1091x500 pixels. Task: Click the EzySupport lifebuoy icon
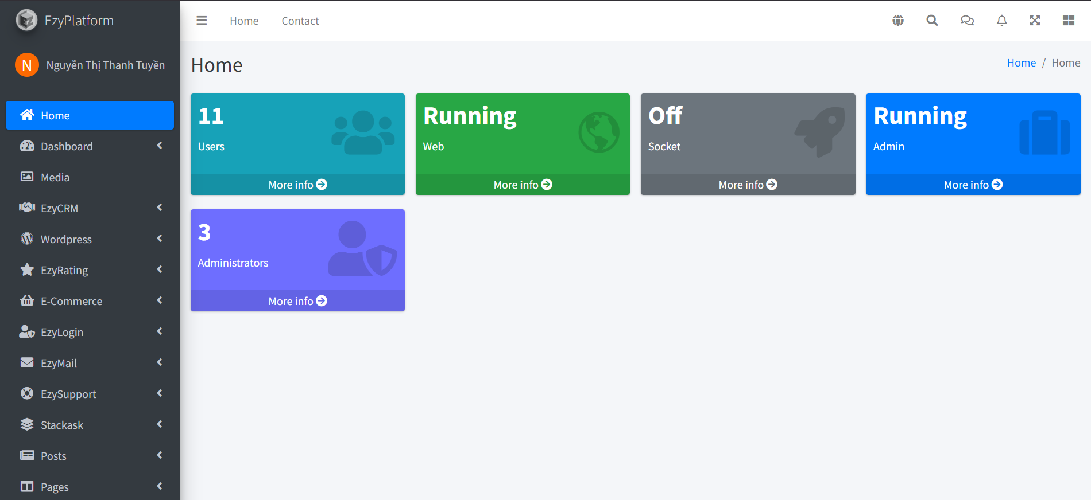[x=27, y=393]
